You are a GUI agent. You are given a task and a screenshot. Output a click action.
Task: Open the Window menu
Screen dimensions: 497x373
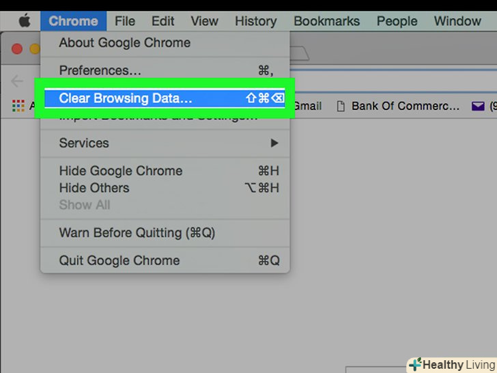pos(457,21)
